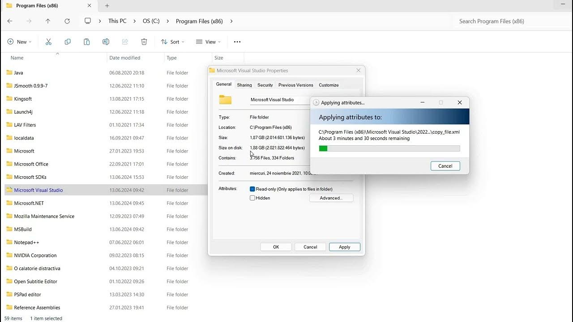Cancel the Applying attributes operation
573x322 pixels.
[445, 166]
